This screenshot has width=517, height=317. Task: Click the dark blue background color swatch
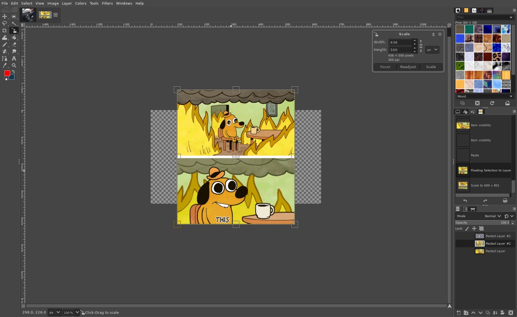pyautogui.click(x=12, y=77)
